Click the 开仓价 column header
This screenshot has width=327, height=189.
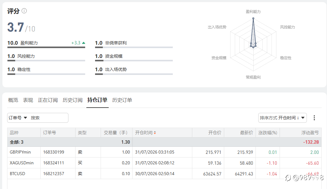coord(208,133)
